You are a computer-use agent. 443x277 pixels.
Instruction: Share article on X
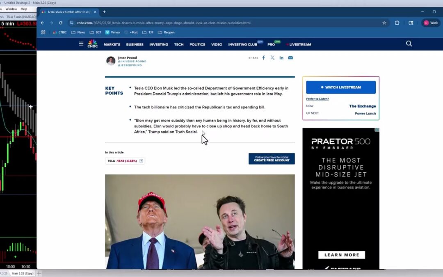click(272, 58)
